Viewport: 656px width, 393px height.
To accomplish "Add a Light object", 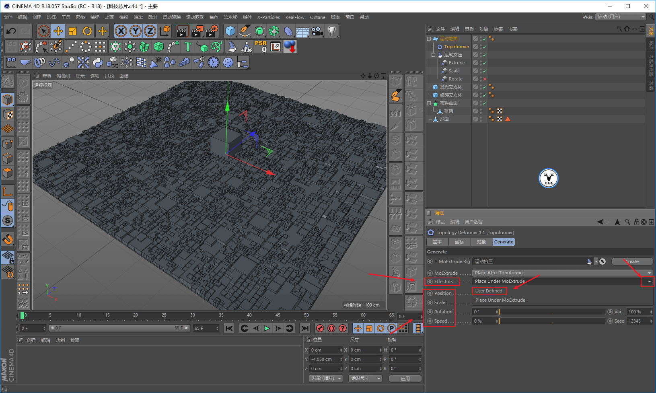I will (331, 31).
